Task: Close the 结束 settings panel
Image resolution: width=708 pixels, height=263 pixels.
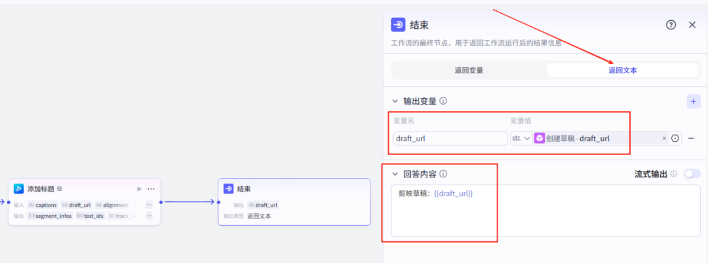Action: tap(692, 25)
